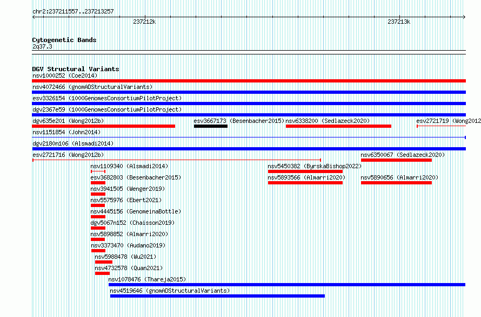Click the black esv3667173 Besenbacher2015 bar
This screenshot has width=481, height=317.
211,126
